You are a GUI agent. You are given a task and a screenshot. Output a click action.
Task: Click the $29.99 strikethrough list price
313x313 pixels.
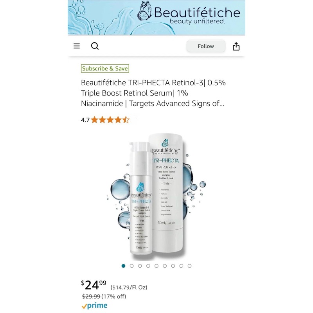tap(91, 297)
